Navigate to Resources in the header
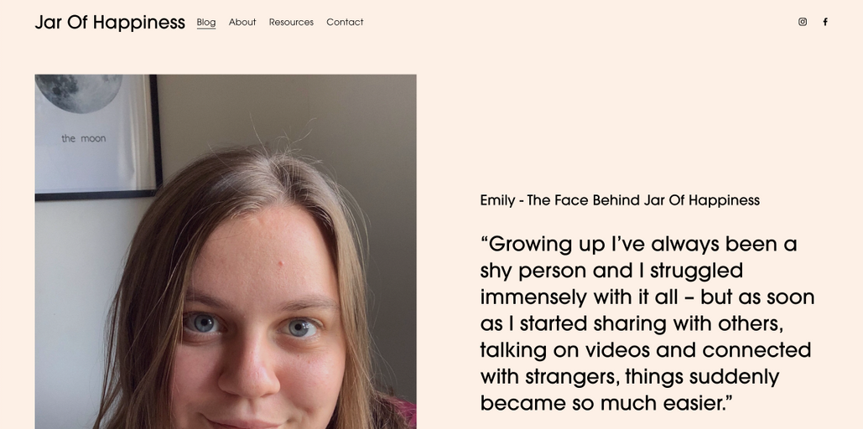The height and width of the screenshot is (429, 863). click(291, 23)
